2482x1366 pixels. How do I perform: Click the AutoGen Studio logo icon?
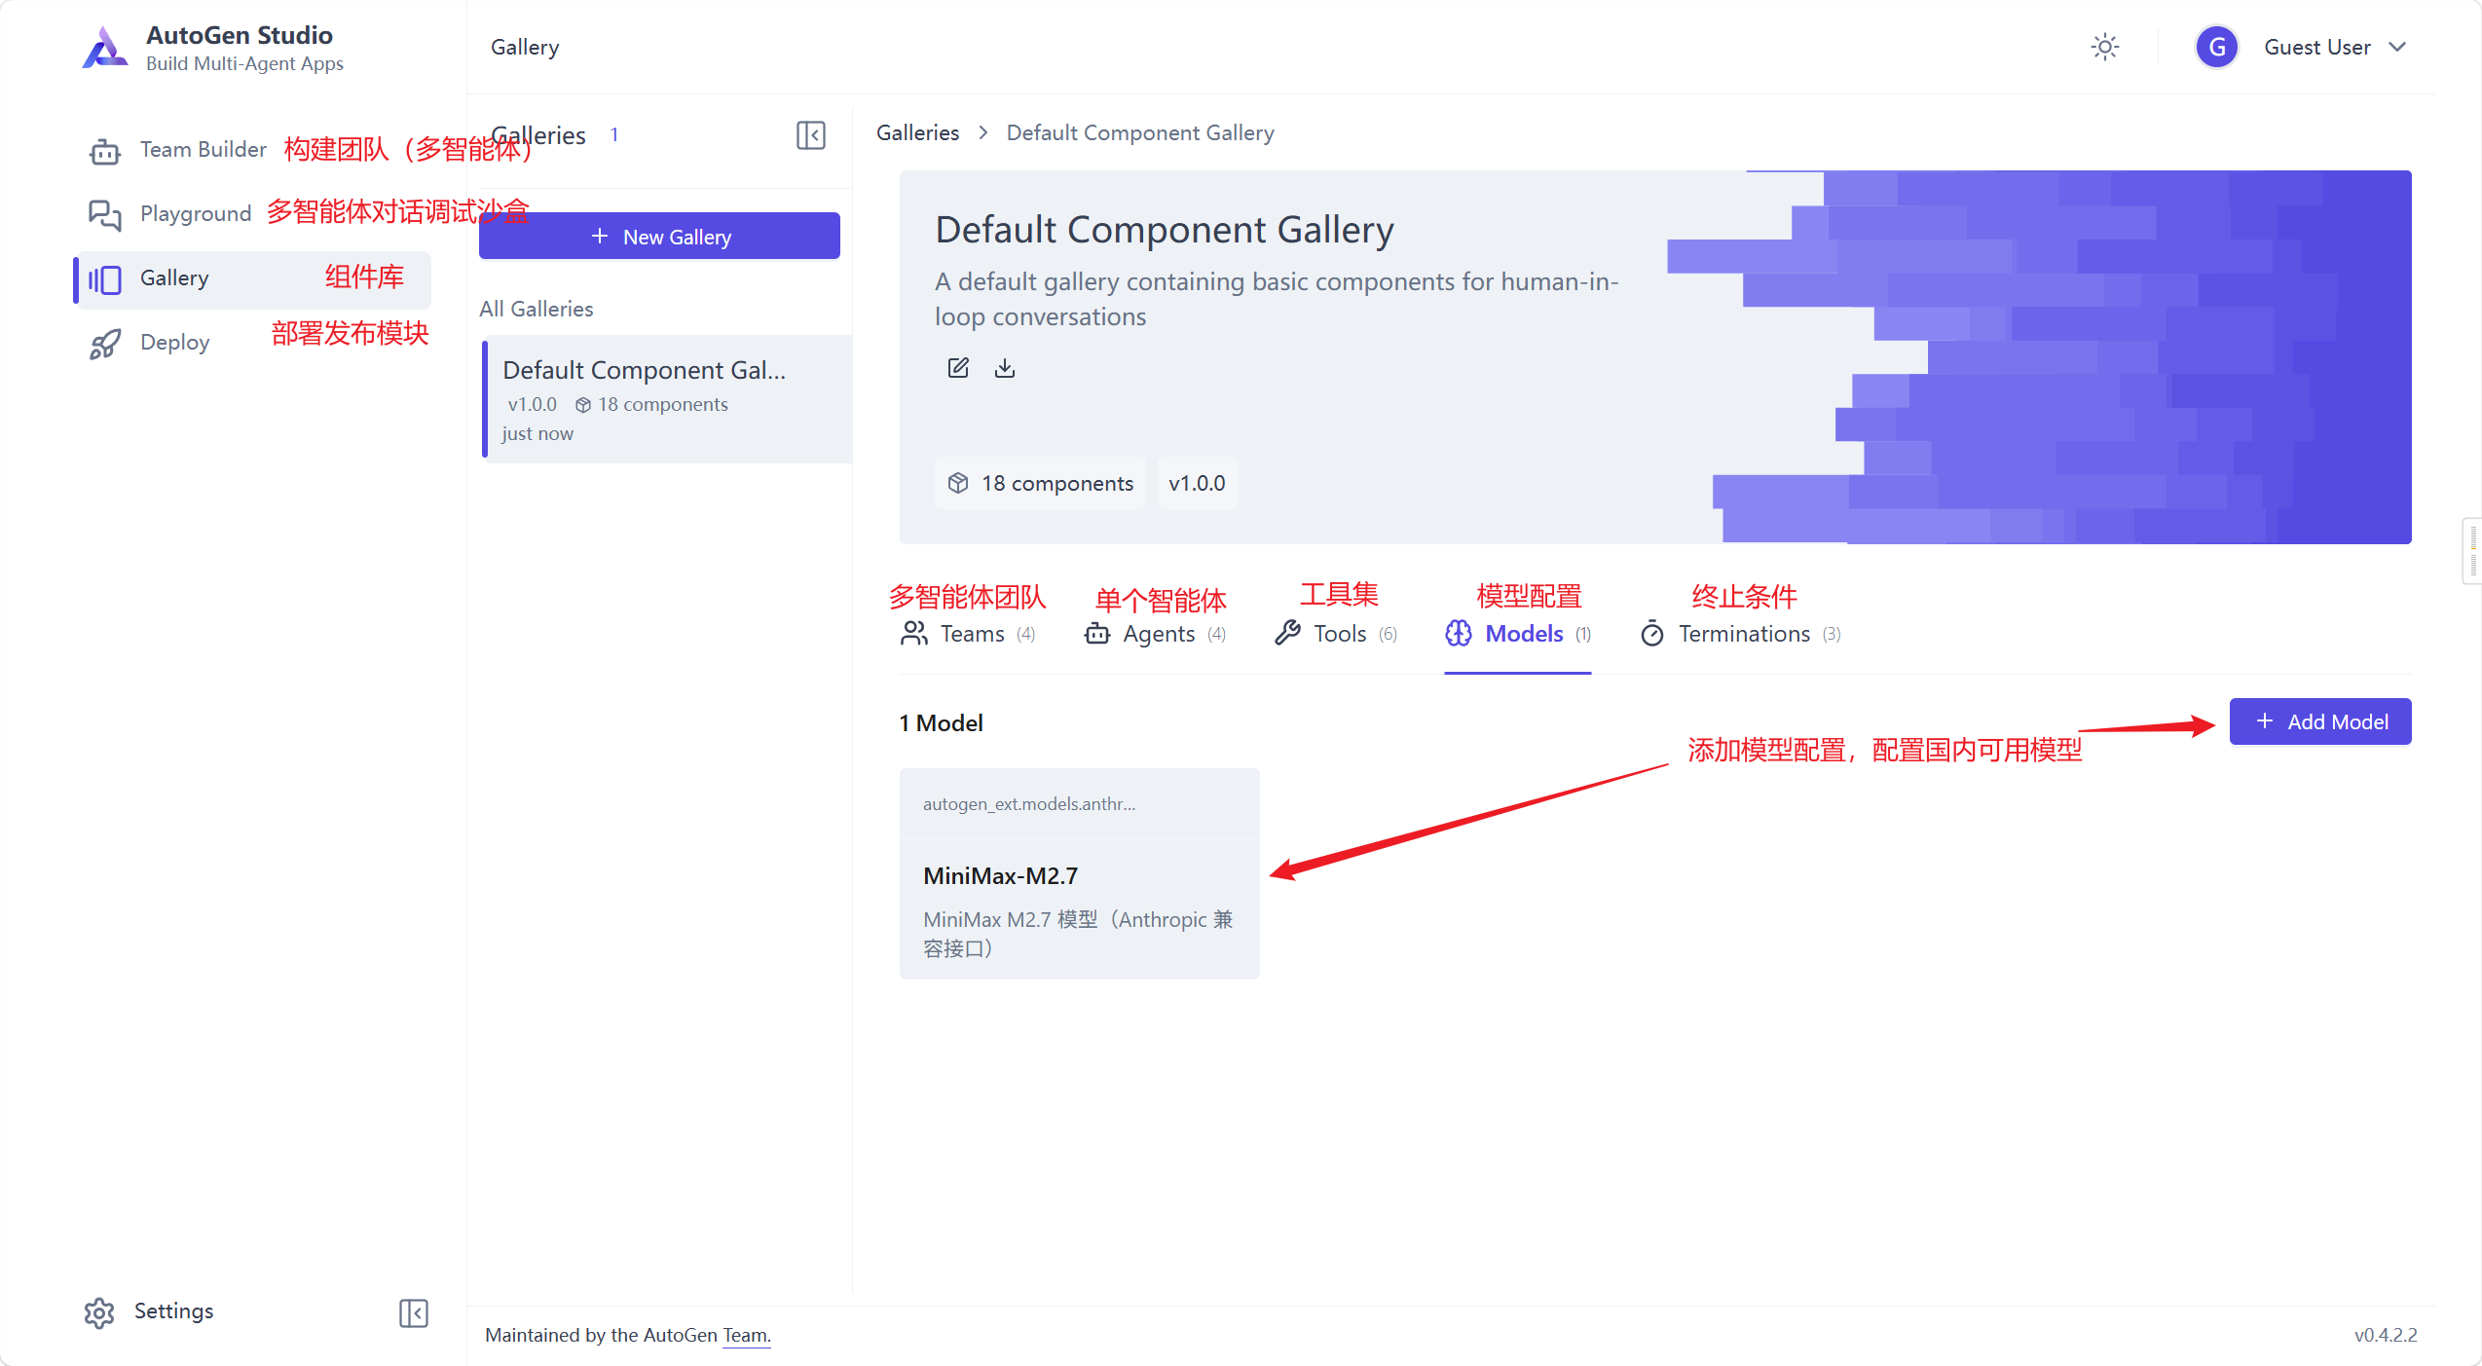[105, 48]
